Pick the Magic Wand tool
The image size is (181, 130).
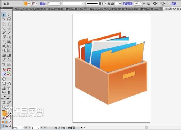(4, 19)
